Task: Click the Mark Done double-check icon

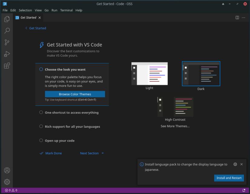Action: (41, 153)
